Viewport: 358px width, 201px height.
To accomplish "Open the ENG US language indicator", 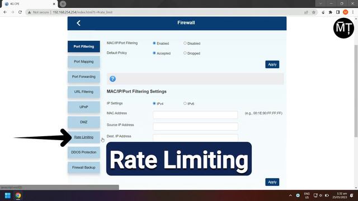I will [307, 195].
